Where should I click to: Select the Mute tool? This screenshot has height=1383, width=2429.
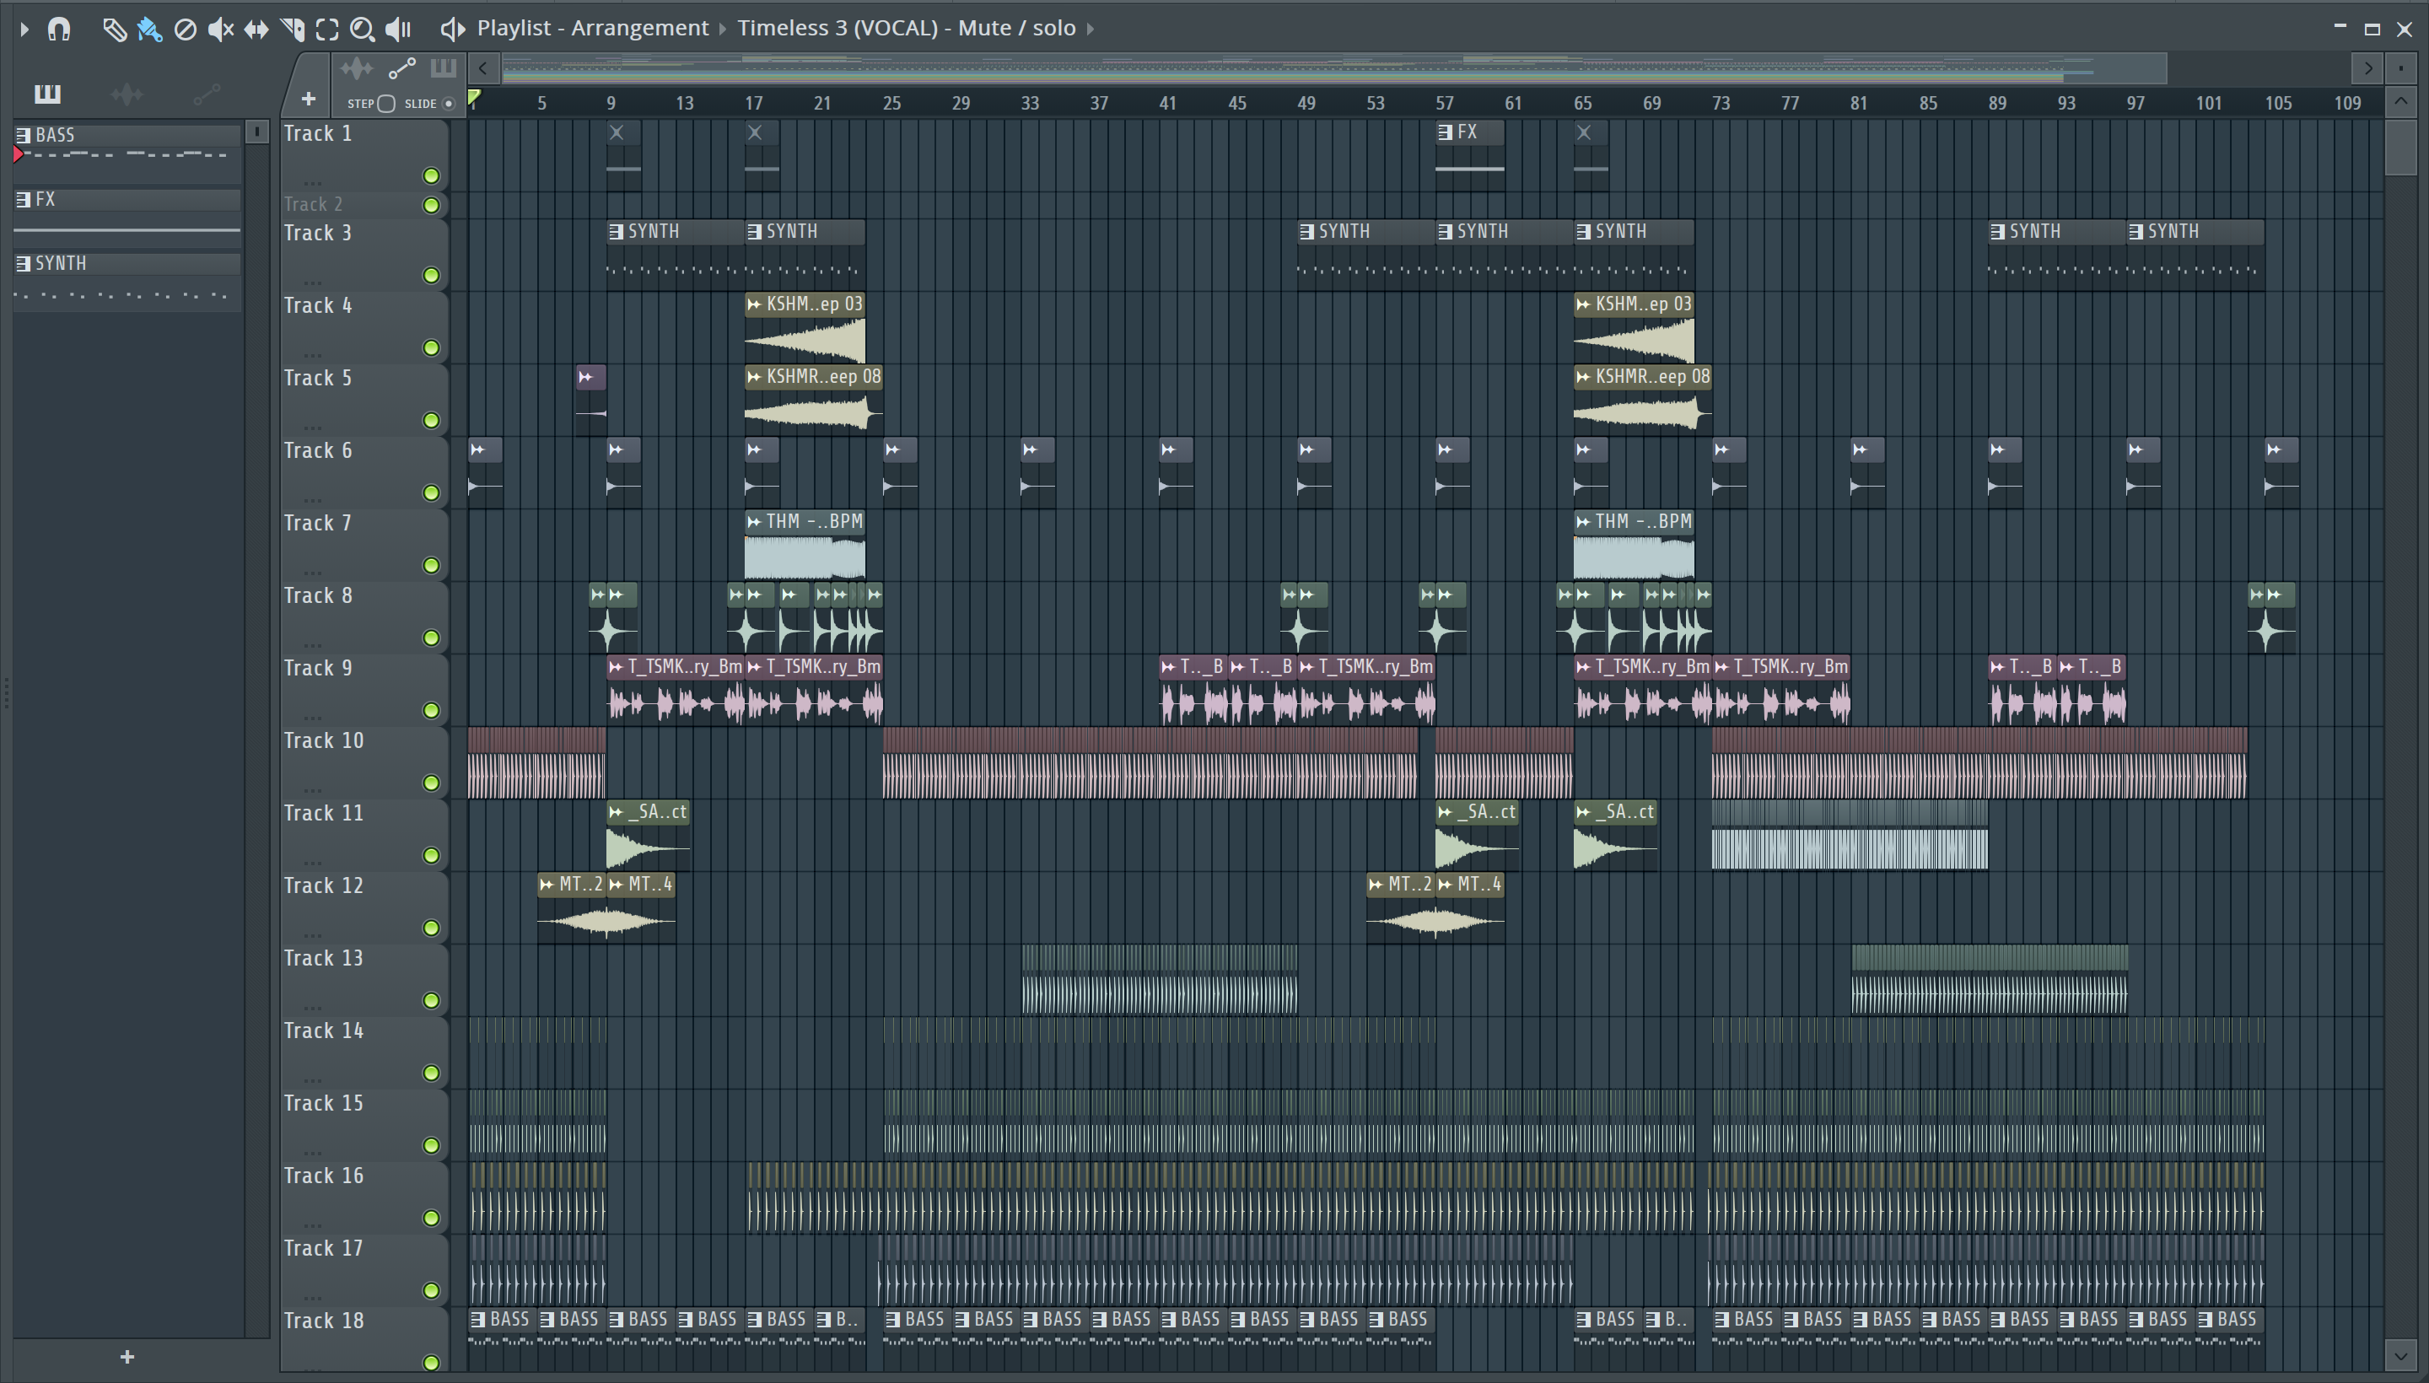coord(220,30)
